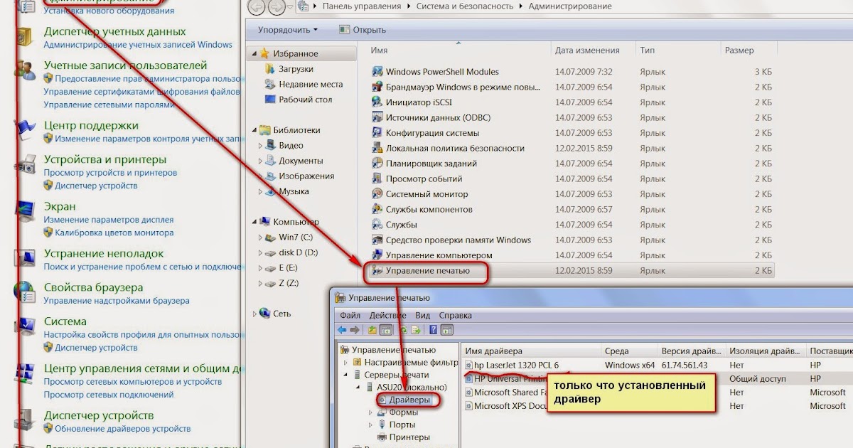
Task: Click the Microsoft XPS Document driver icon
Action: point(468,406)
